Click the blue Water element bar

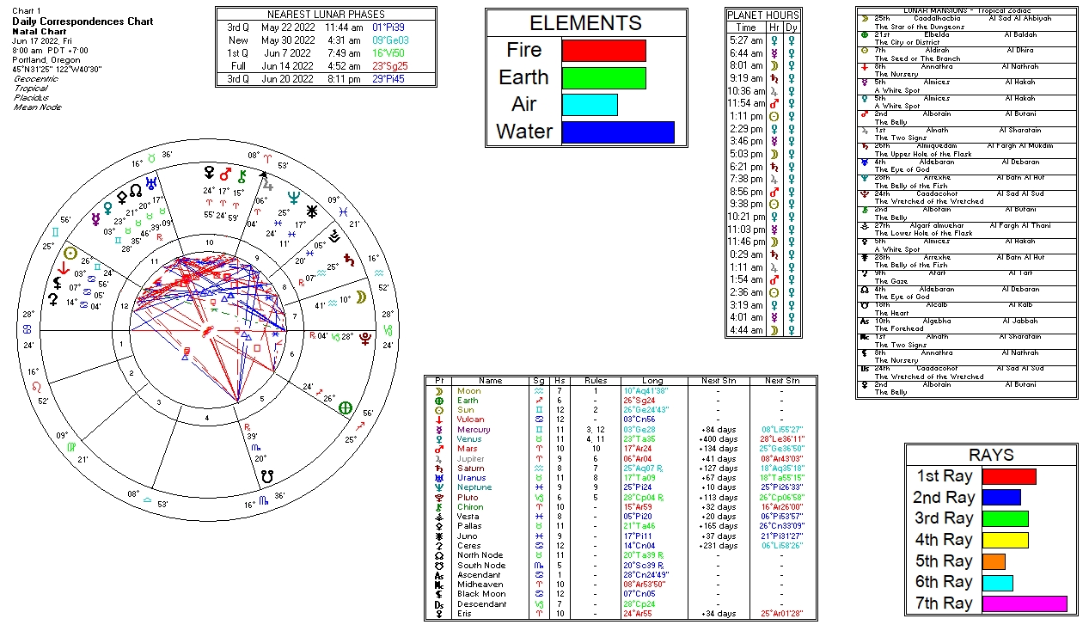(618, 132)
